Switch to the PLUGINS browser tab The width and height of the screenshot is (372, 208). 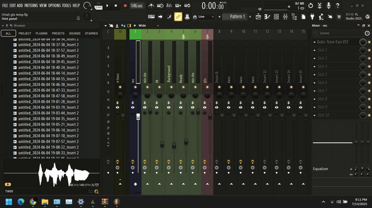42,33
